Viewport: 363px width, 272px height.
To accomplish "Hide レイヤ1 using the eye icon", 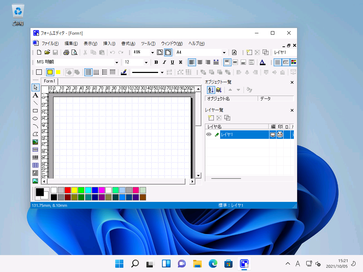I will (x=208, y=134).
